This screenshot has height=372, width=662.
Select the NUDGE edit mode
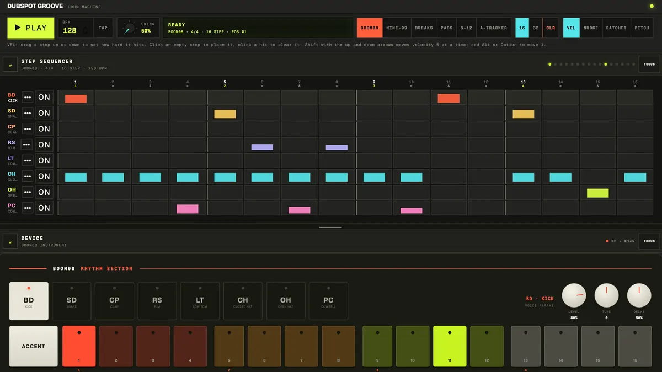coord(591,28)
